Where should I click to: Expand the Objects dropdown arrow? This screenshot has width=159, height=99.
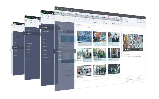(x=87, y=16)
